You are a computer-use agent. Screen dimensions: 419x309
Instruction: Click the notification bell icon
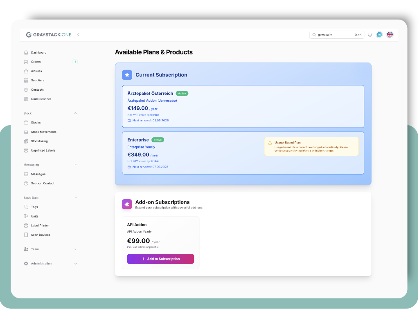(370, 35)
